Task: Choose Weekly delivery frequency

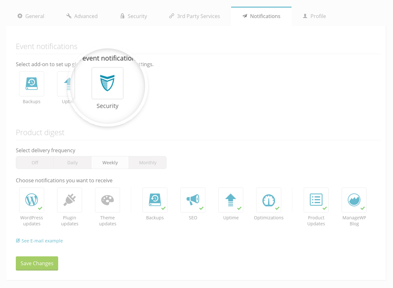Action: click(x=110, y=163)
